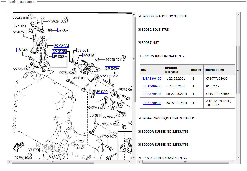
Task: Expand the 39037 NUT entry
Action: [x=139, y=43]
